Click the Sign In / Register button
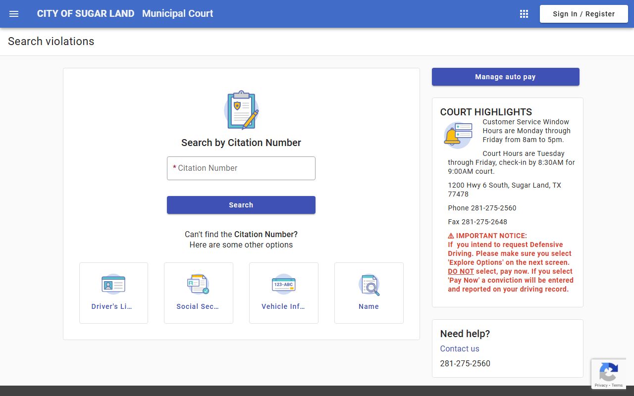Screen dimensions: 634x396 tap(583, 14)
